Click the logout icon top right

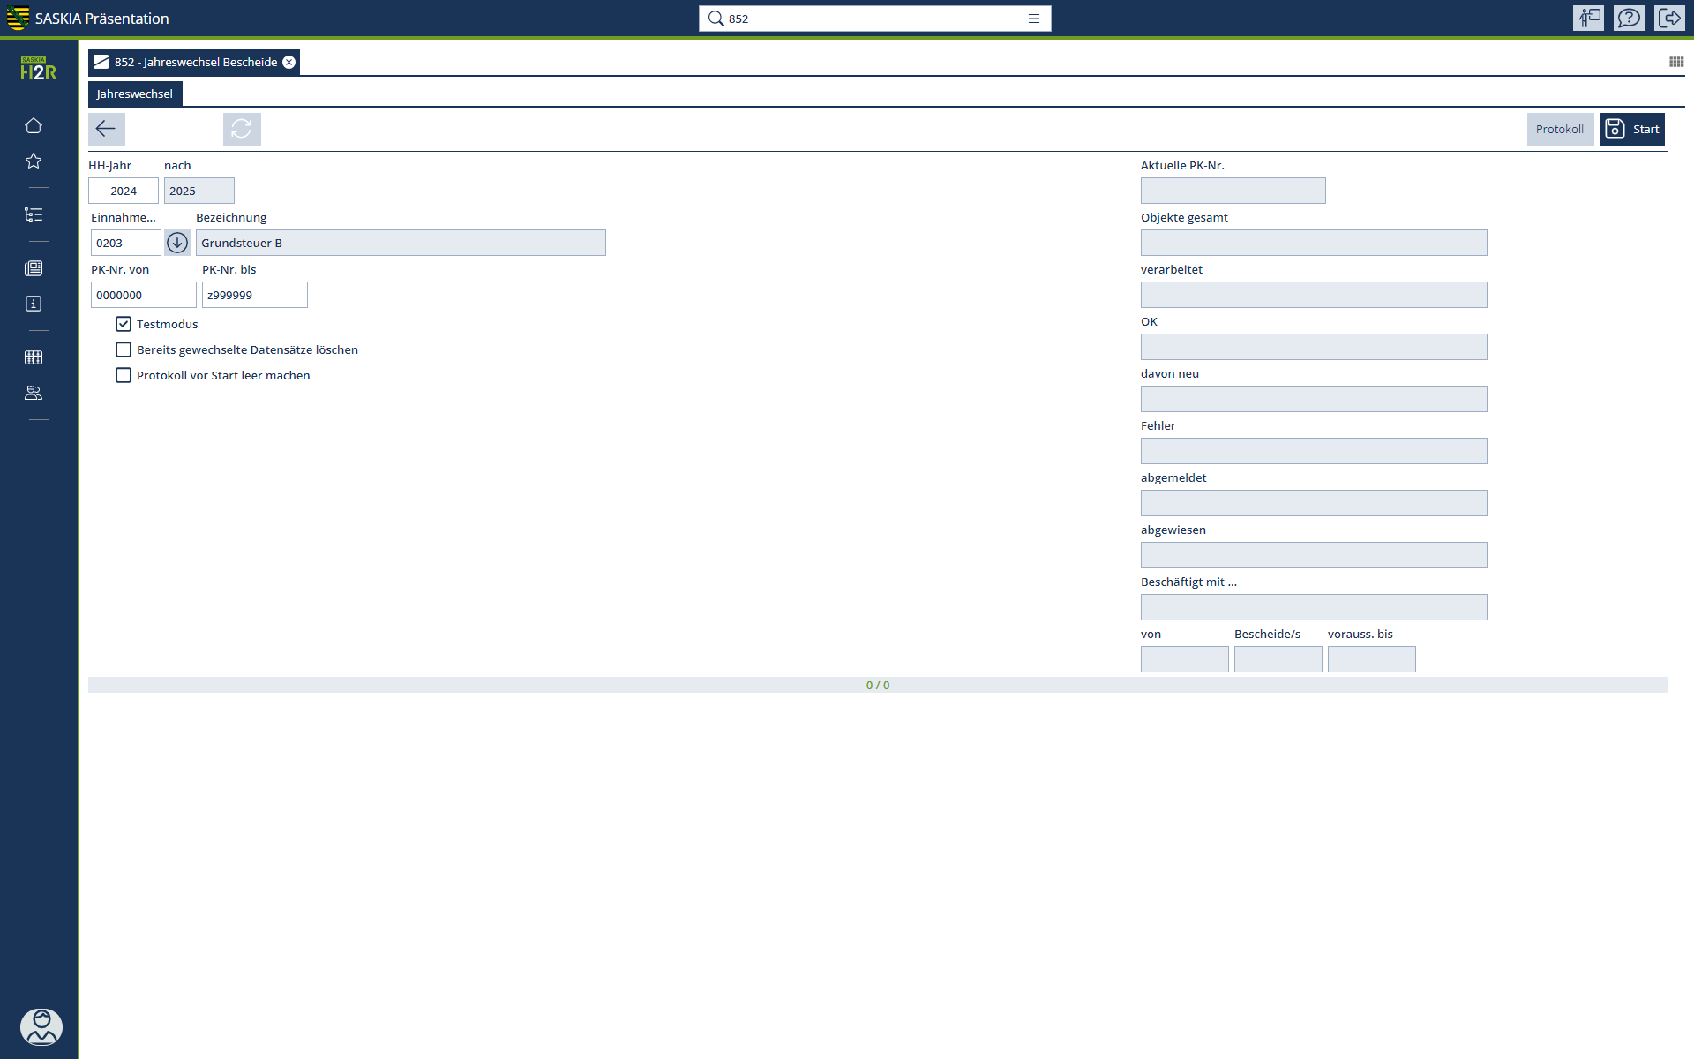(1669, 18)
